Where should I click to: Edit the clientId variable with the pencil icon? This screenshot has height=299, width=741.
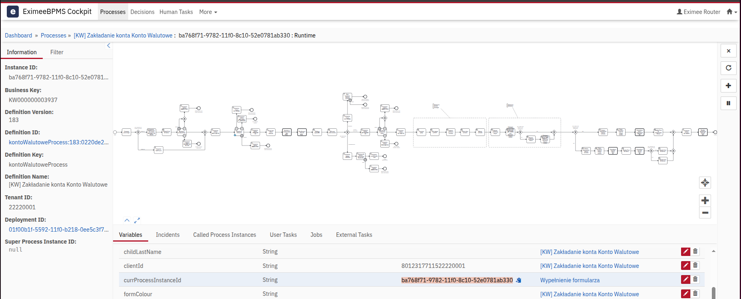(685, 266)
